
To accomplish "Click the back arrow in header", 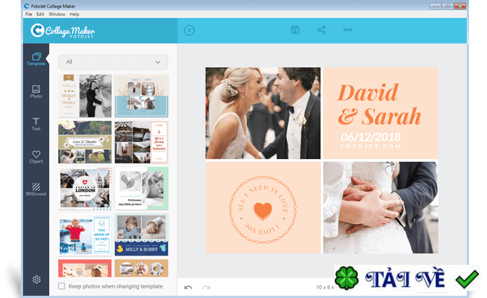I will (x=189, y=30).
